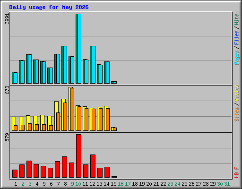Select day 14 on the x-axis
This screenshot has height=189, width=242.
click(x=106, y=184)
